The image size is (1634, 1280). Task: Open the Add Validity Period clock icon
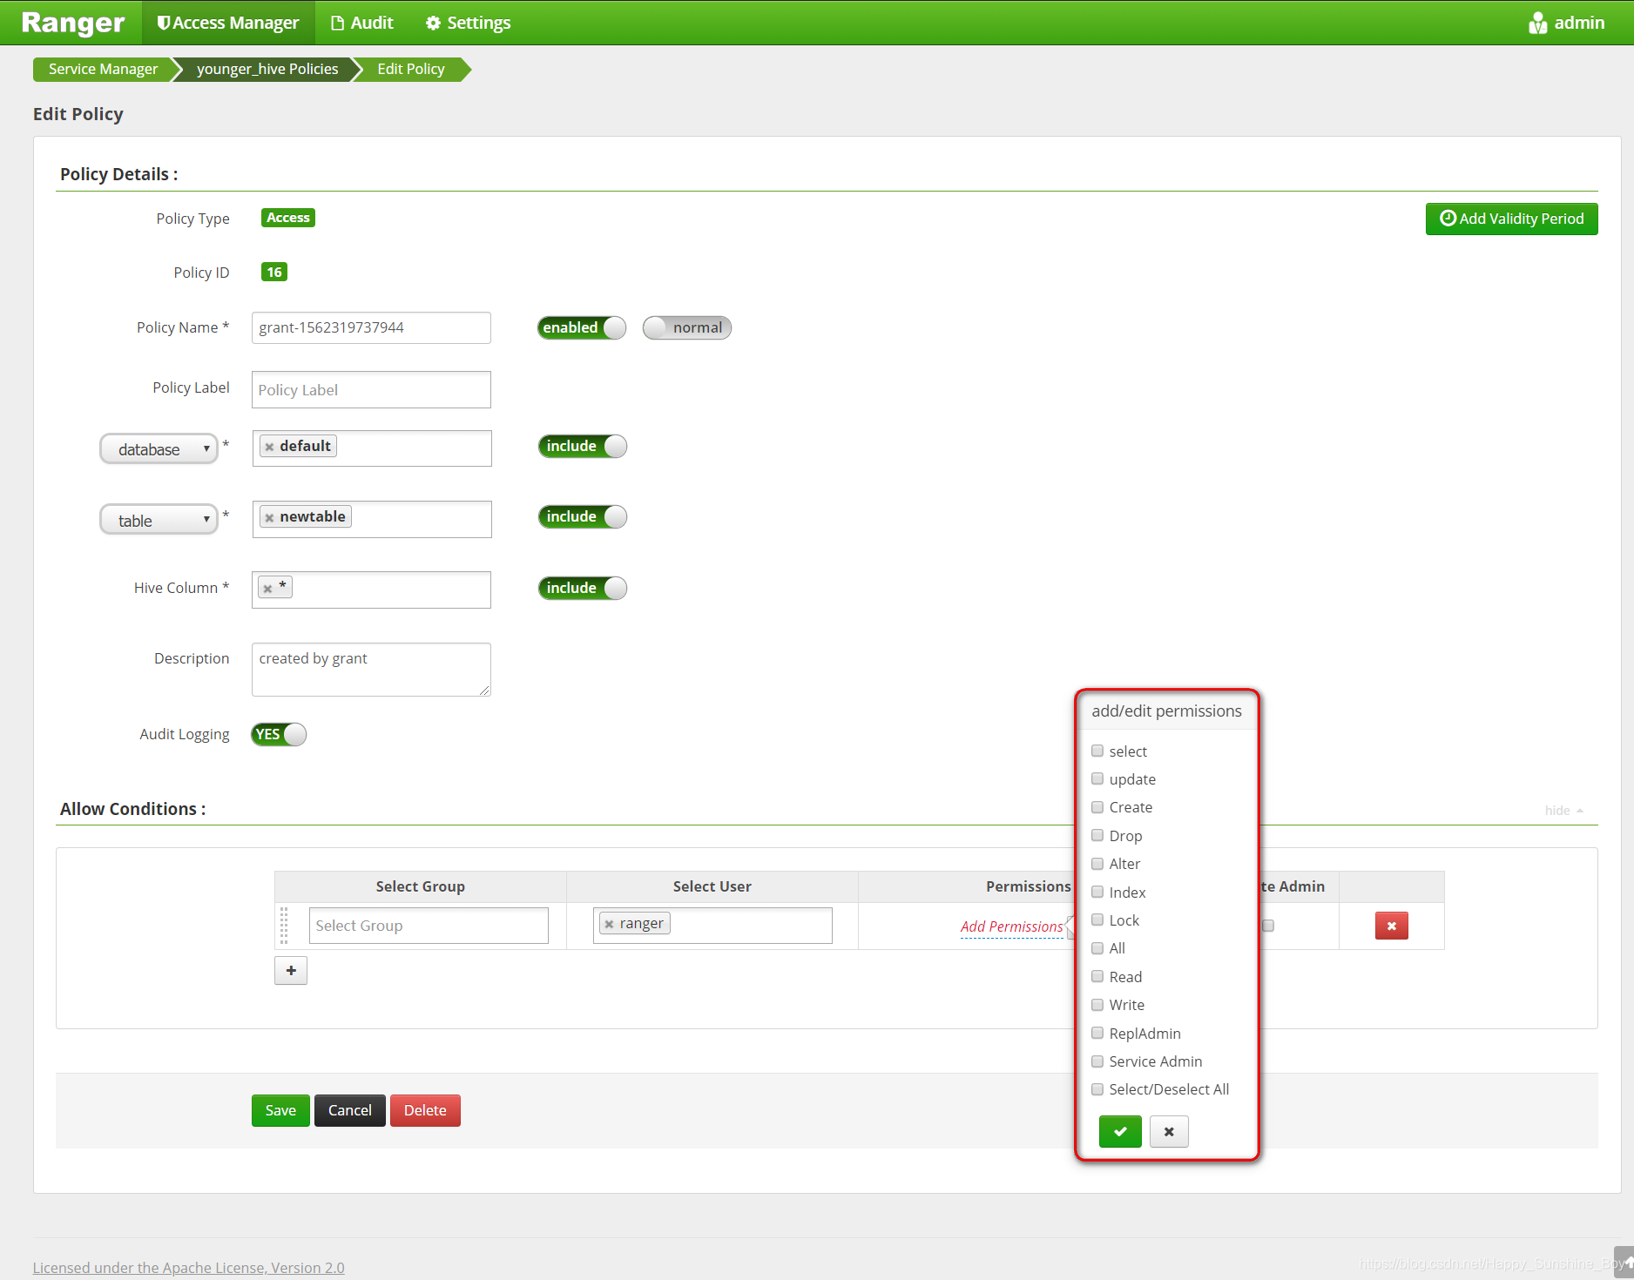coord(1448,219)
